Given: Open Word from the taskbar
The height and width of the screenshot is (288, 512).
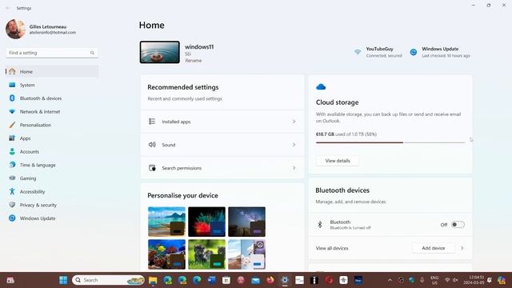Looking at the screenshot, I should tap(211, 280).
